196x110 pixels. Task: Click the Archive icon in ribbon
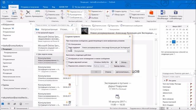click(x=37, y=13)
